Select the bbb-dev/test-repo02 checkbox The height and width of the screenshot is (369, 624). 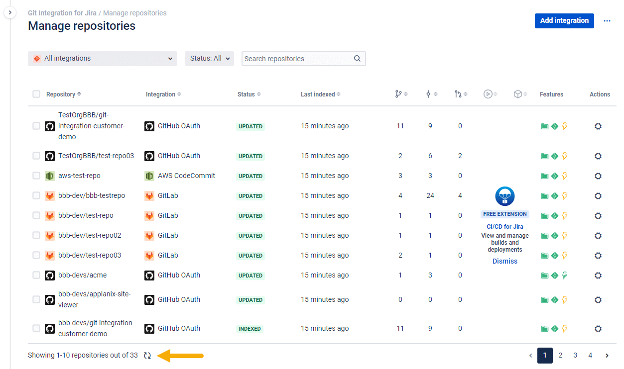pyautogui.click(x=36, y=236)
